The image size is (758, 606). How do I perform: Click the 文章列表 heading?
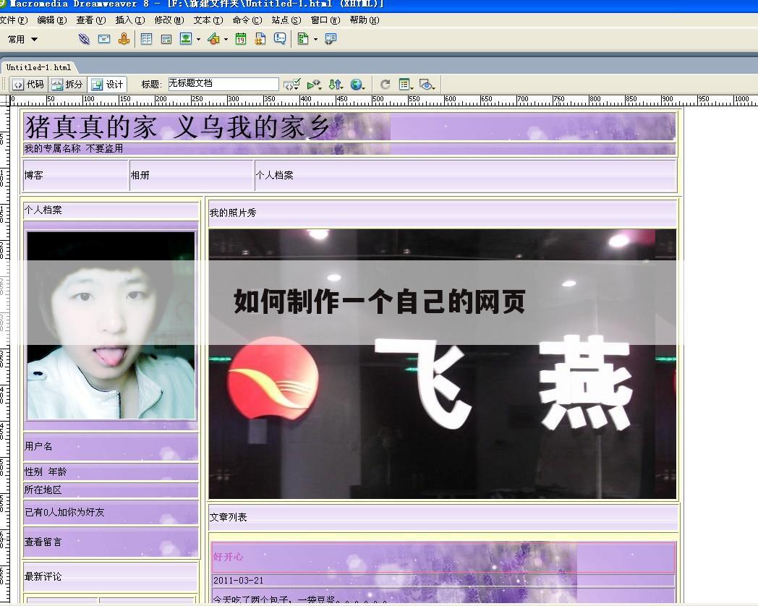[x=228, y=517]
